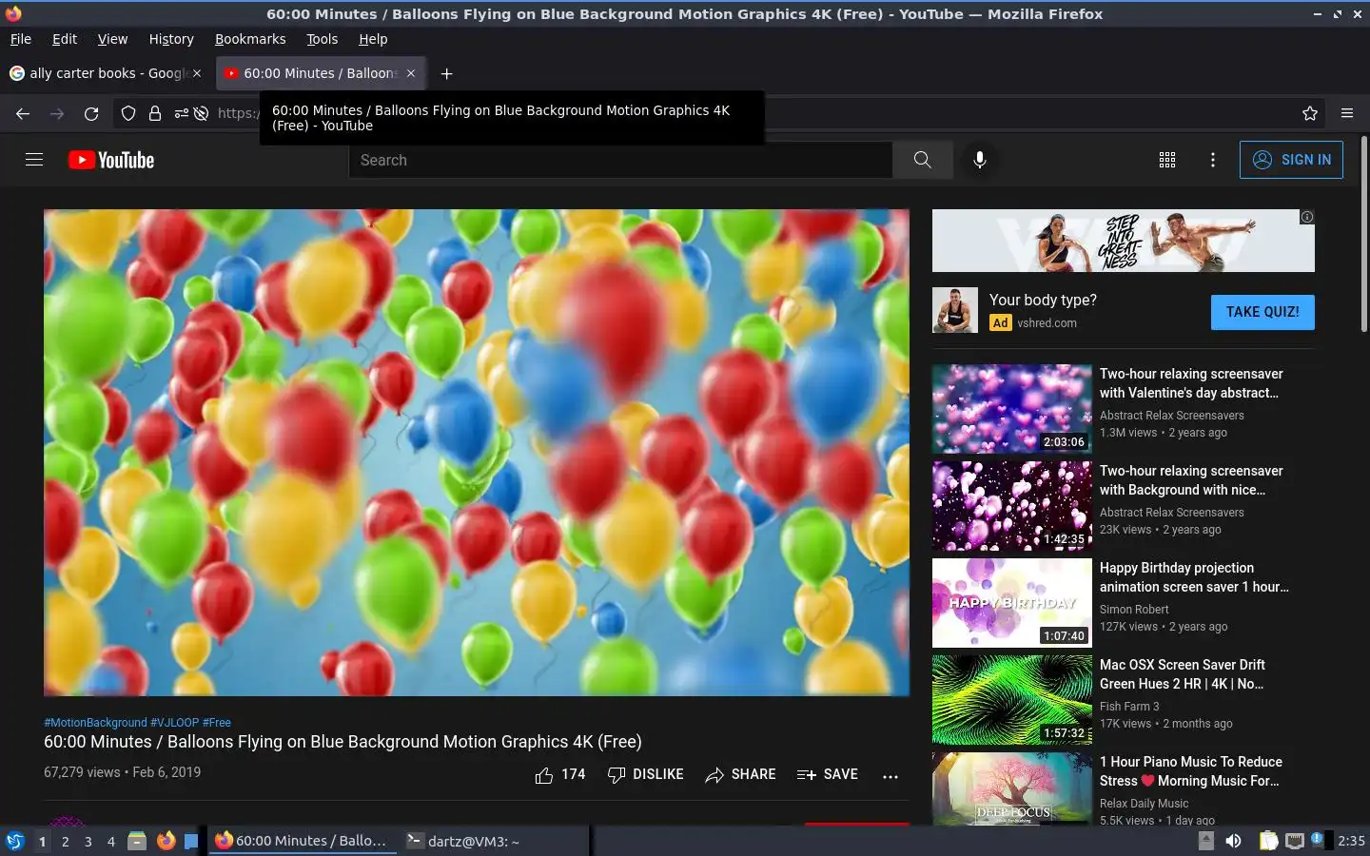Open file manager from taskbar

pyautogui.click(x=137, y=841)
